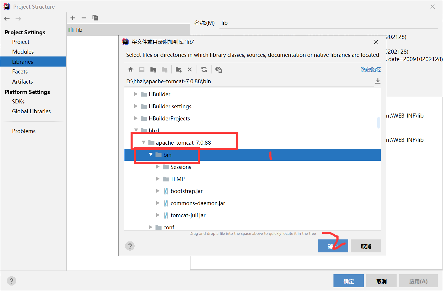This screenshot has height=291, width=443.
Task: Go back in Project Structure navigation
Action: (7, 19)
